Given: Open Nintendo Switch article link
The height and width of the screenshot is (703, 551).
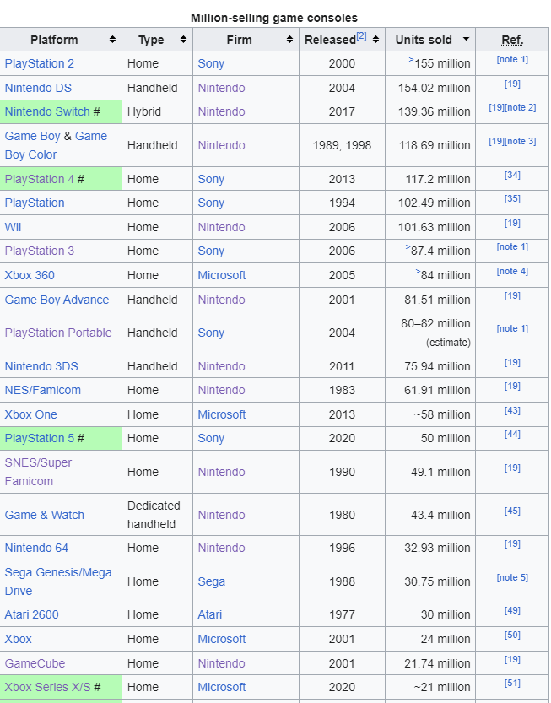Looking at the screenshot, I should click(x=47, y=111).
